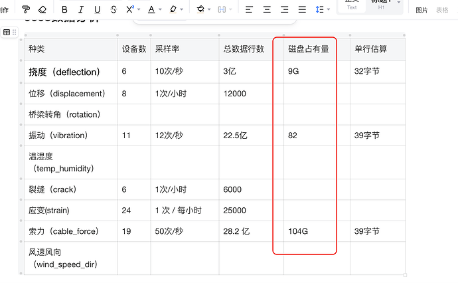
Task: Expand the paragraph styles list arrow
Action: pos(399,3)
